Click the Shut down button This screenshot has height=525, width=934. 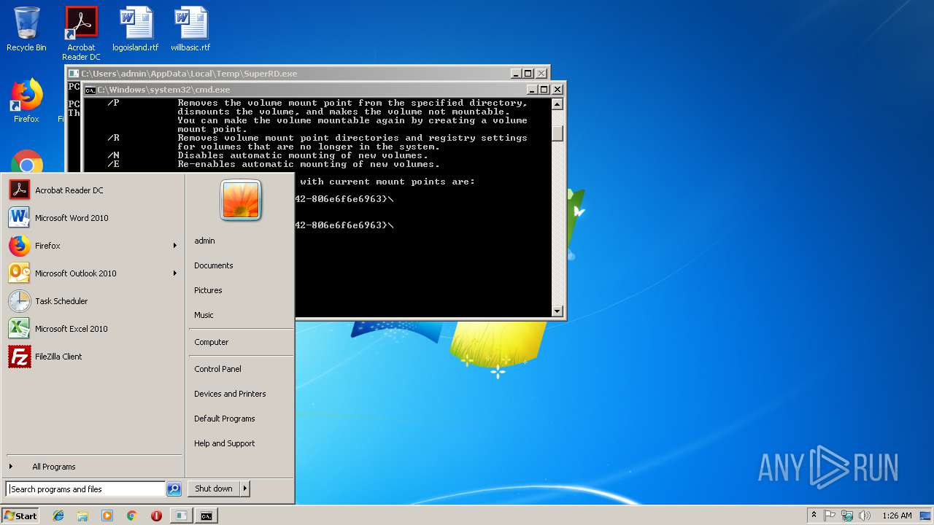coord(214,489)
